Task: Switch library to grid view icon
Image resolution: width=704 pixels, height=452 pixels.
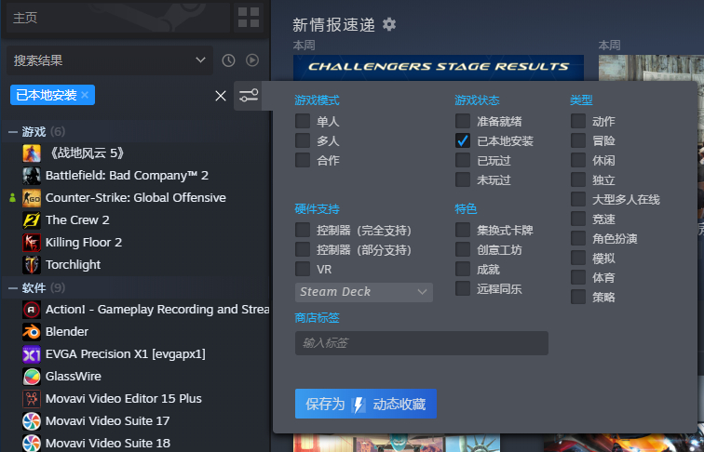Action: [x=249, y=18]
